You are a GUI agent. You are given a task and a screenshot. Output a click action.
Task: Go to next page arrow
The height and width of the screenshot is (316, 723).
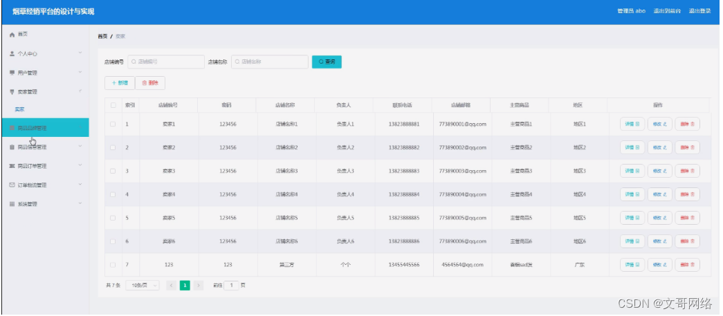point(199,286)
